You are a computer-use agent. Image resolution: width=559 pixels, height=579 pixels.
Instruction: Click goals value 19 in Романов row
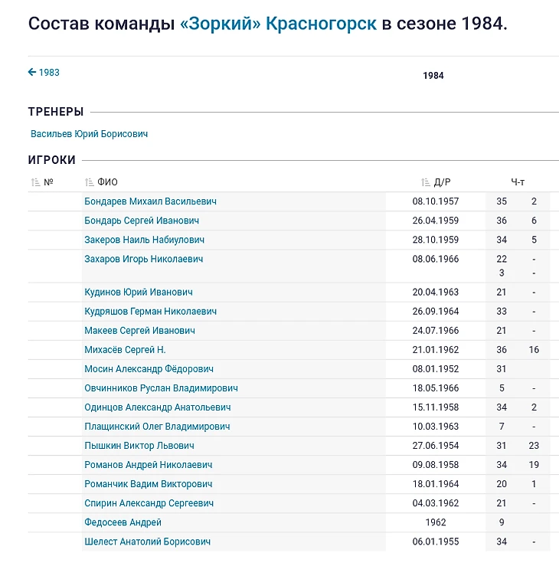[534, 465]
